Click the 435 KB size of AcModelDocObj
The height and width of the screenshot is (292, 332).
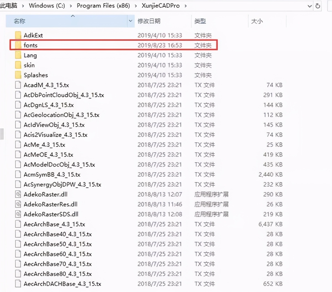click(x=273, y=165)
